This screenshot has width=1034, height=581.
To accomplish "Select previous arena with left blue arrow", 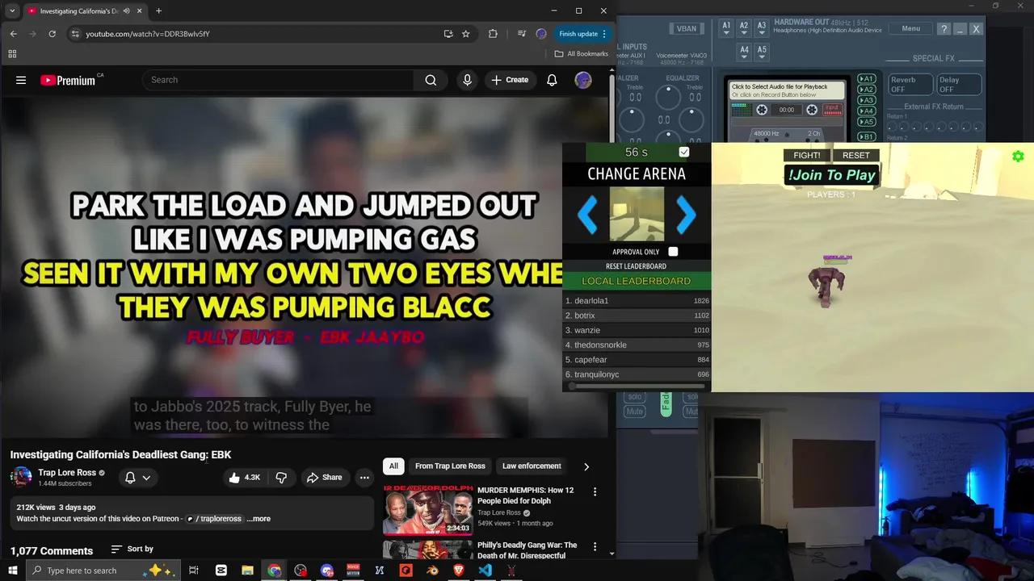I will (587, 215).
